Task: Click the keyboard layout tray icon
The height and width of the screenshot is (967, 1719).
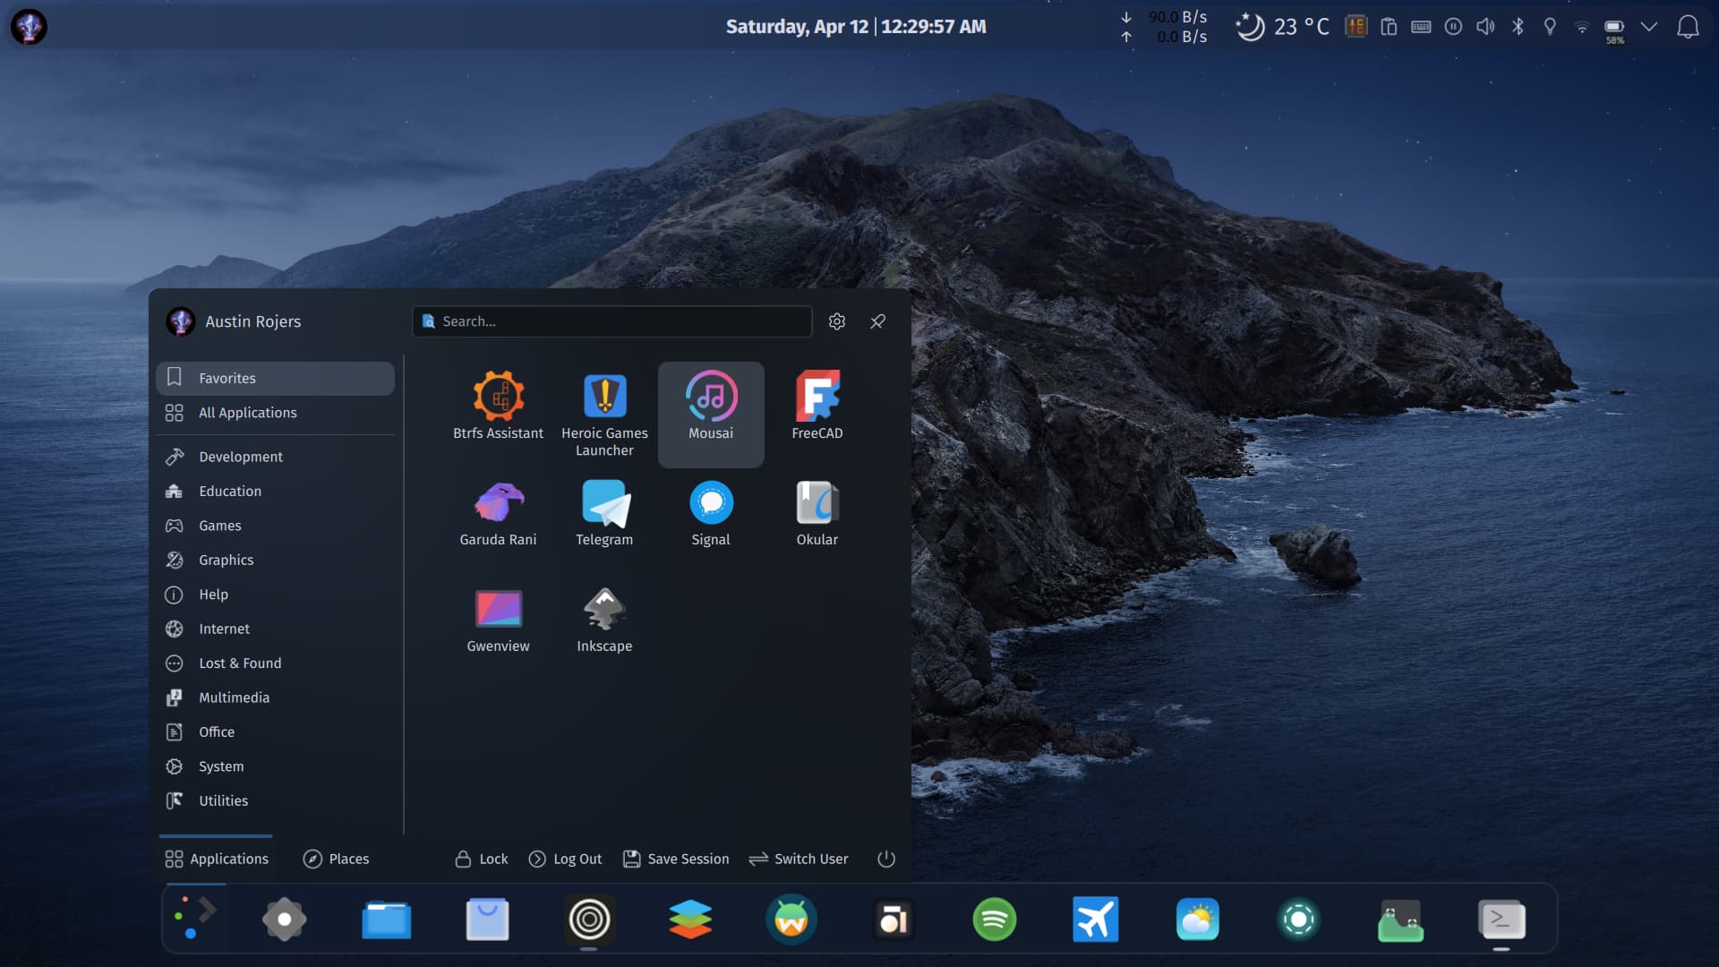Action: (1421, 27)
